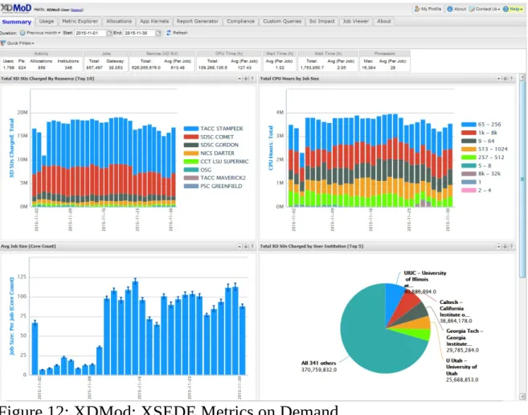This screenshot has width=528, height=415.
Task: Click the pink 2 - 4 legend swatch
Action: [469, 191]
